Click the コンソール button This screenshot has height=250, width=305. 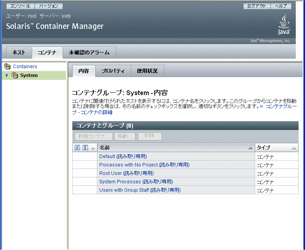tap(20, 6)
